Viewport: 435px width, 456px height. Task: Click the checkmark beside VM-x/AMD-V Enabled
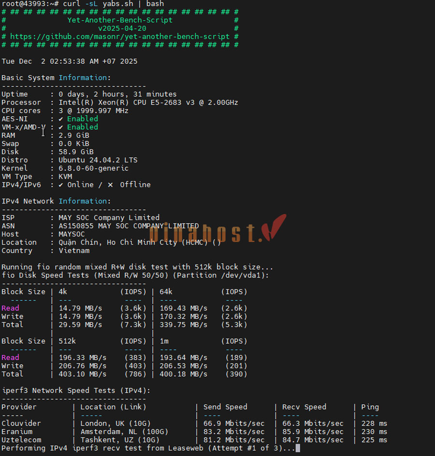(61, 127)
